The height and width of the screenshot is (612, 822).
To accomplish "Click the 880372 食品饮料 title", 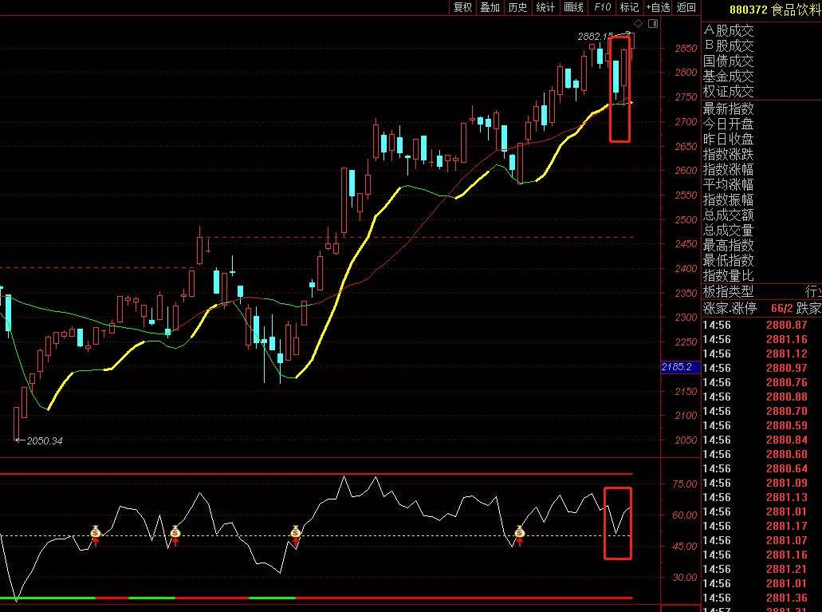I will tap(773, 9).
